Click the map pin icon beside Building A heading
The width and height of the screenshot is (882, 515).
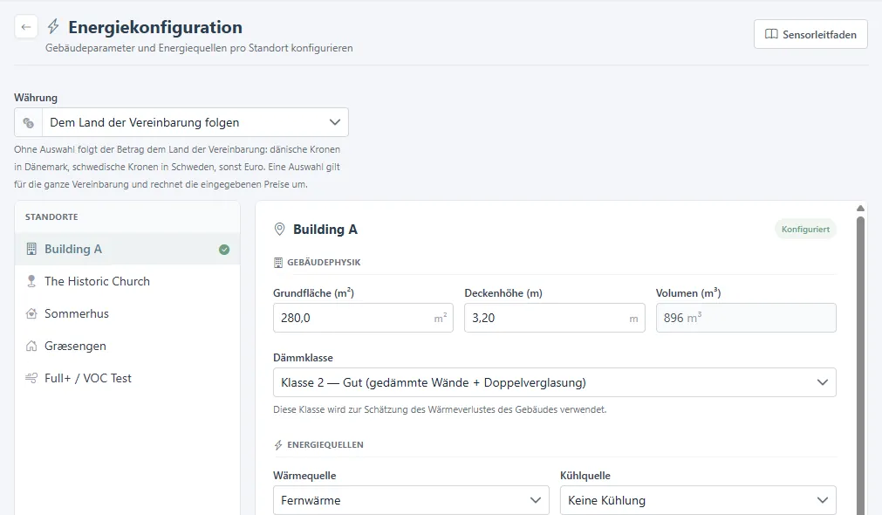279,229
